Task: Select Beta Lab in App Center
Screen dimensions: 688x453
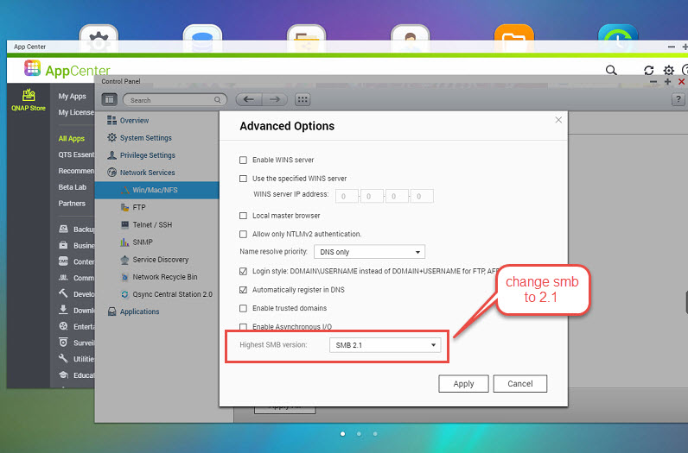Action: (73, 187)
